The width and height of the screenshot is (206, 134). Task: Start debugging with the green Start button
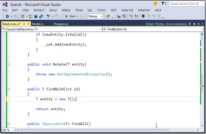click(70, 16)
